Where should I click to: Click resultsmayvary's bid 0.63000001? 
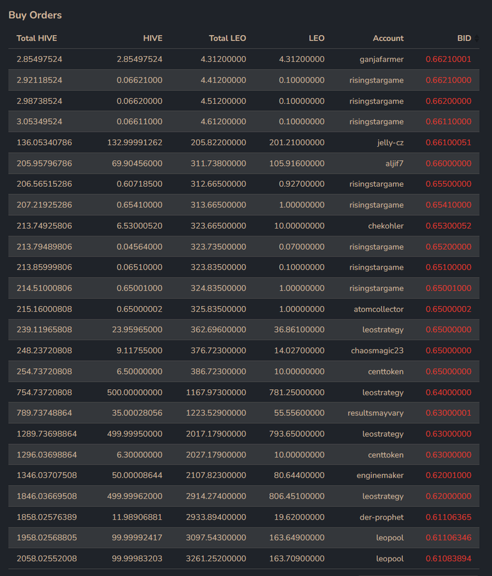click(448, 413)
